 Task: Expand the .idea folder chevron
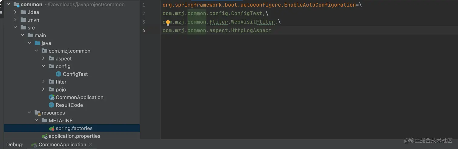pyautogui.click(x=15, y=12)
